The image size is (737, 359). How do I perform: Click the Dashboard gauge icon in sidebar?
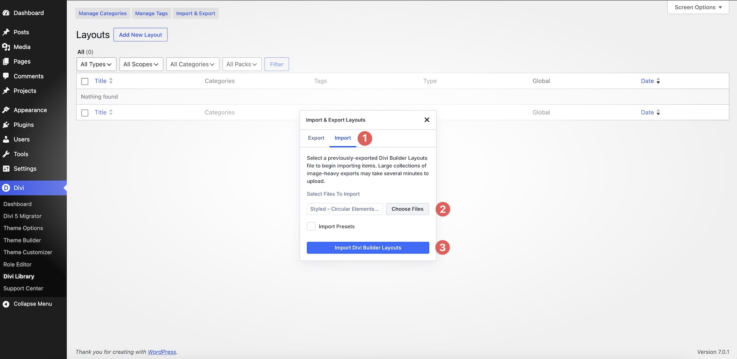click(x=6, y=13)
